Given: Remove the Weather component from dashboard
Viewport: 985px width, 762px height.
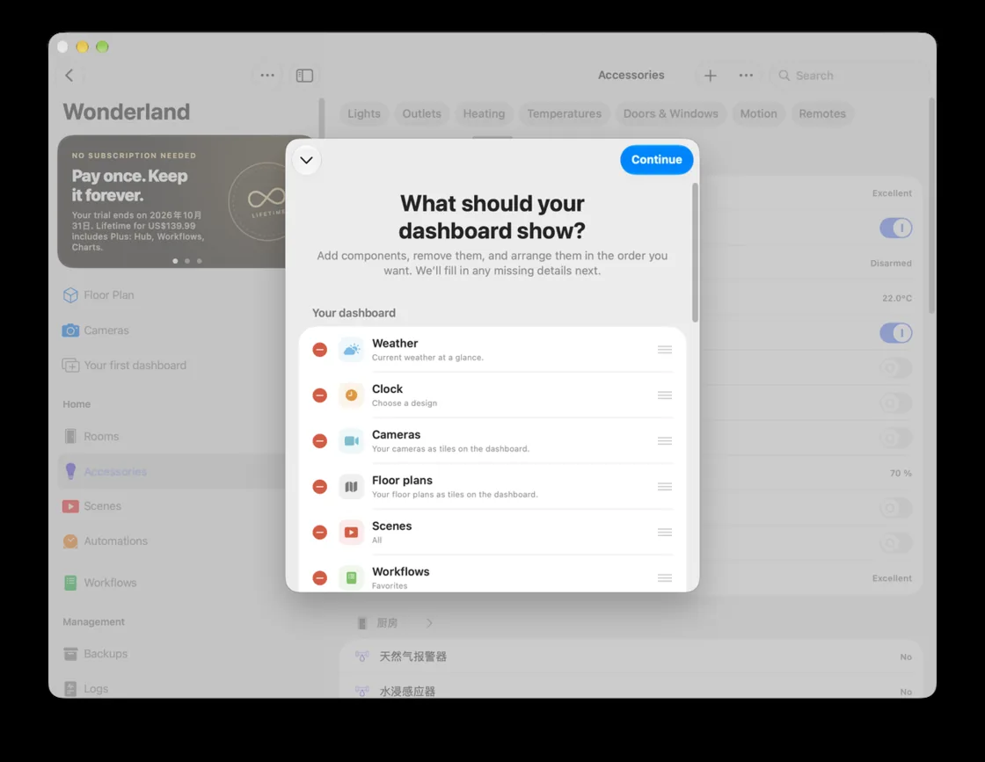Looking at the screenshot, I should tap(320, 350).
